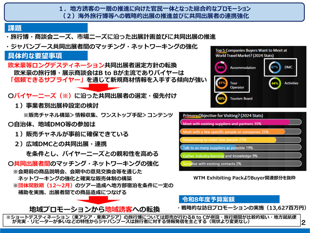
Task: Click the '課題' blue section header
Action: (46, 28)
